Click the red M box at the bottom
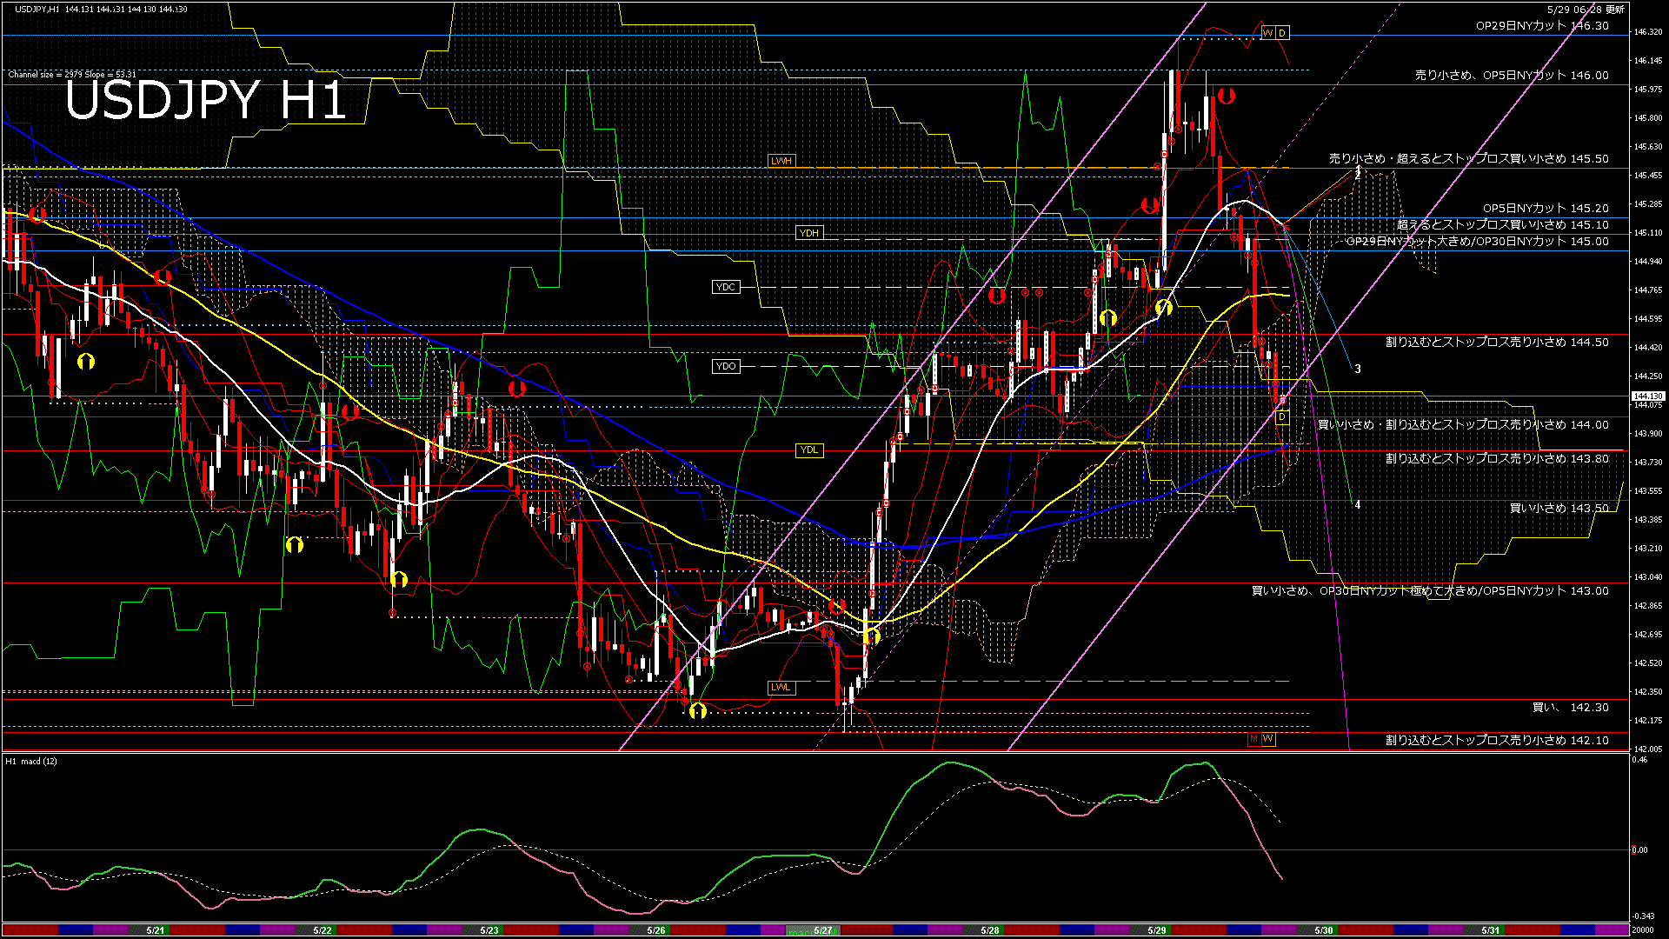Viewport: 1669px width, 939px height. (x=1253, y=739)
